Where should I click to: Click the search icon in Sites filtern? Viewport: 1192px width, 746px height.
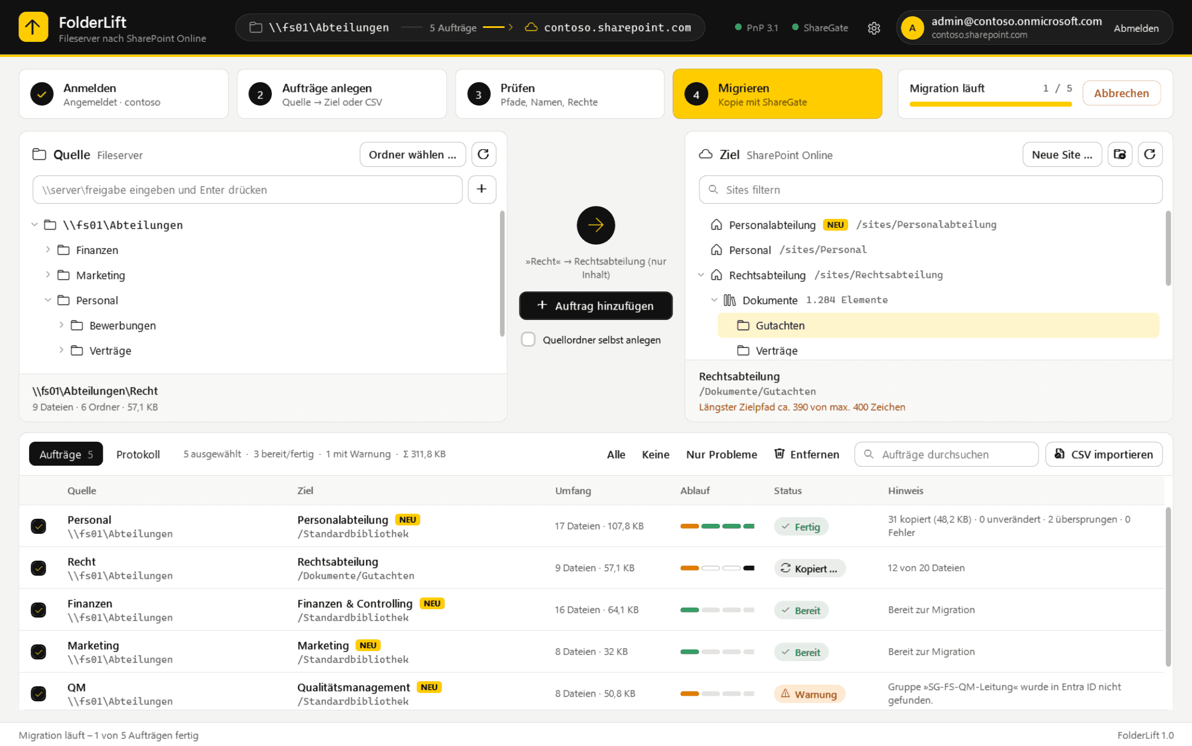[x=713, y=190]
